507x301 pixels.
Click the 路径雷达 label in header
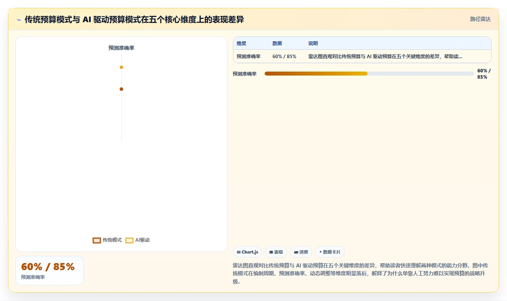pos(480,19)
